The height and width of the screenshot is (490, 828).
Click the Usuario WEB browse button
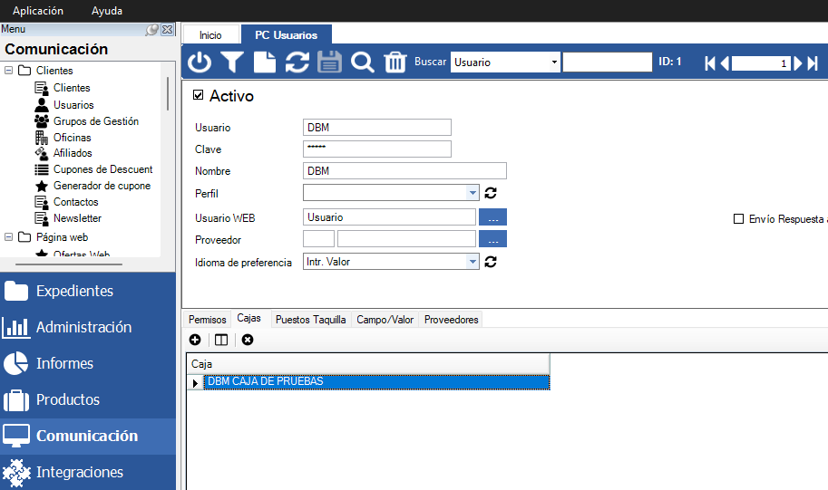(x=492, y=217)
